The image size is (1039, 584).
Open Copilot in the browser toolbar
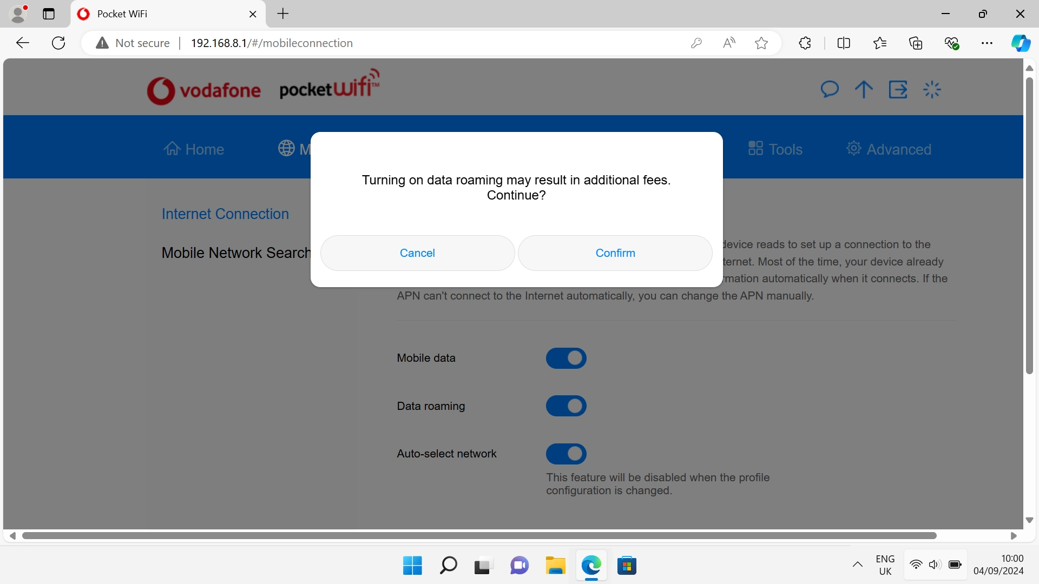(1021, 43)
